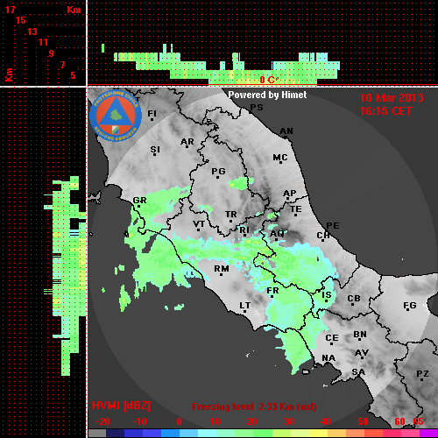Click the RM city label
This screenshot has width=438, height=438.
coord(222,269)
